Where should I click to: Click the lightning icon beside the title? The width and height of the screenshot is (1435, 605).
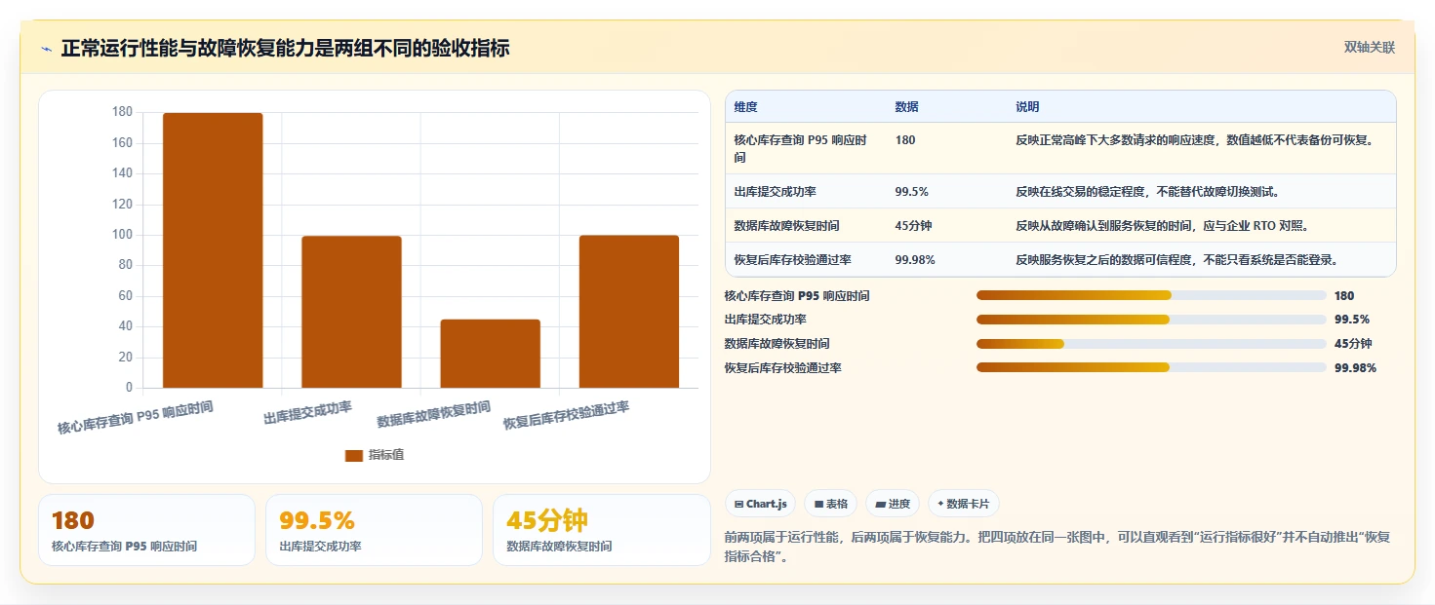click(47, 49)
